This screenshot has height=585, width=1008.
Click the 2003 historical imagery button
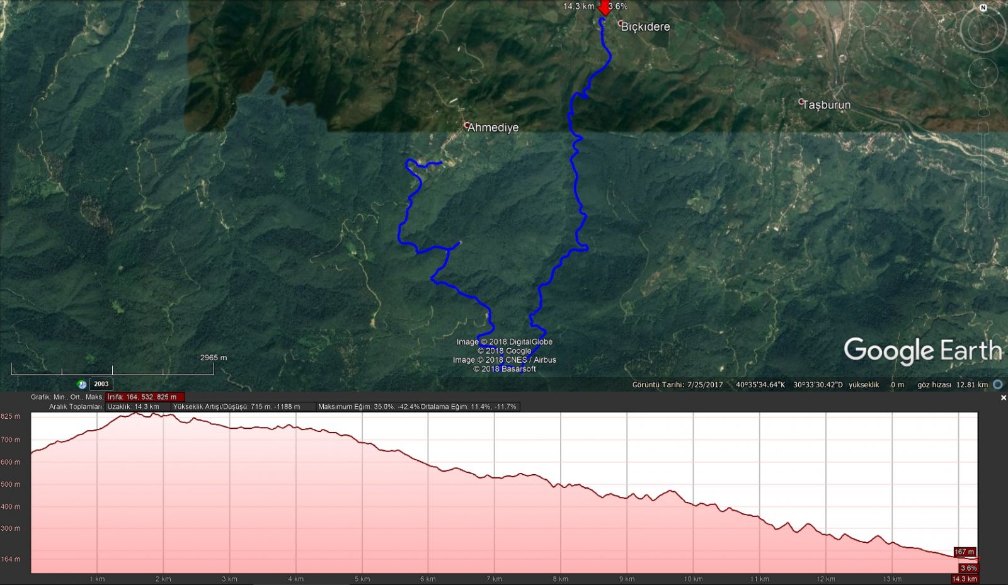coord(101,384)
